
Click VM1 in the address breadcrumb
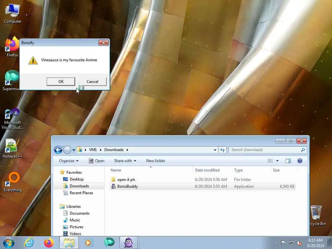[x=93, y=150]
